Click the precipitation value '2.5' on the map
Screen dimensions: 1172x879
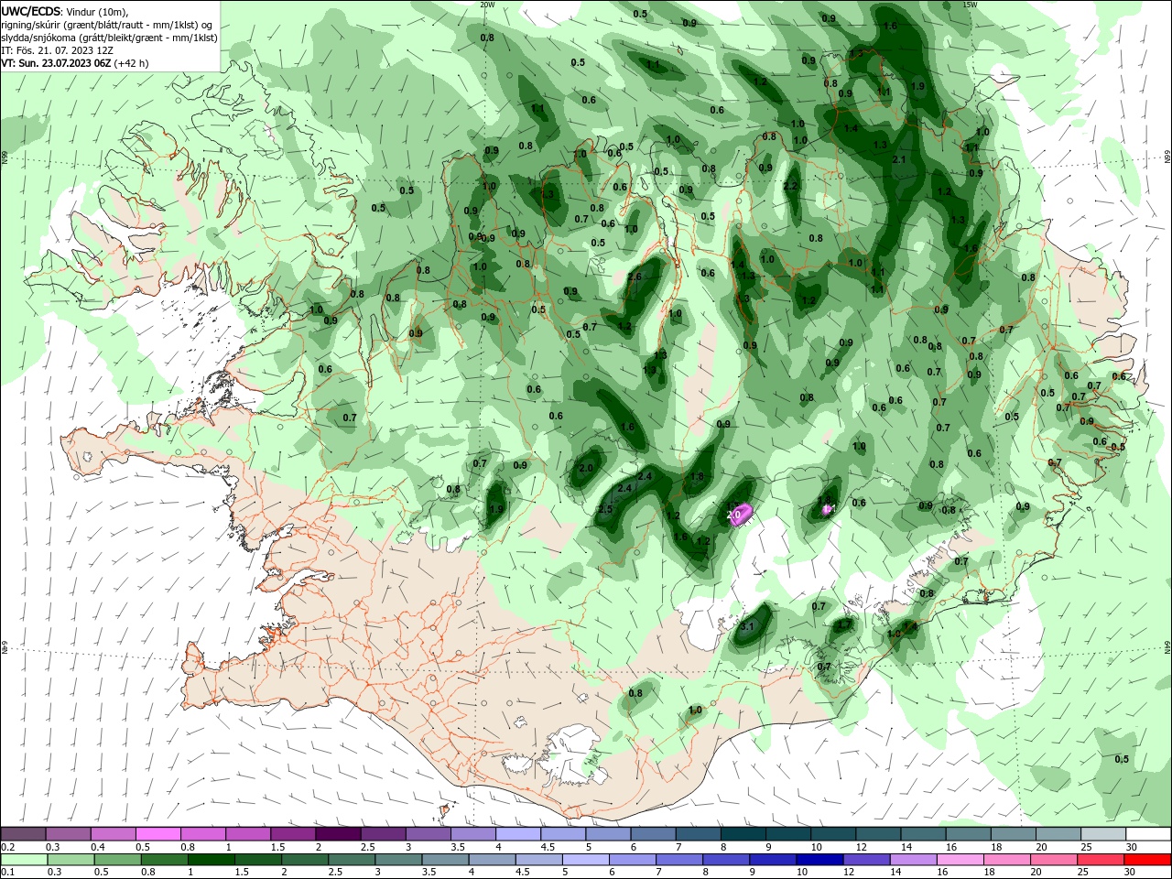tap(605, 509)
